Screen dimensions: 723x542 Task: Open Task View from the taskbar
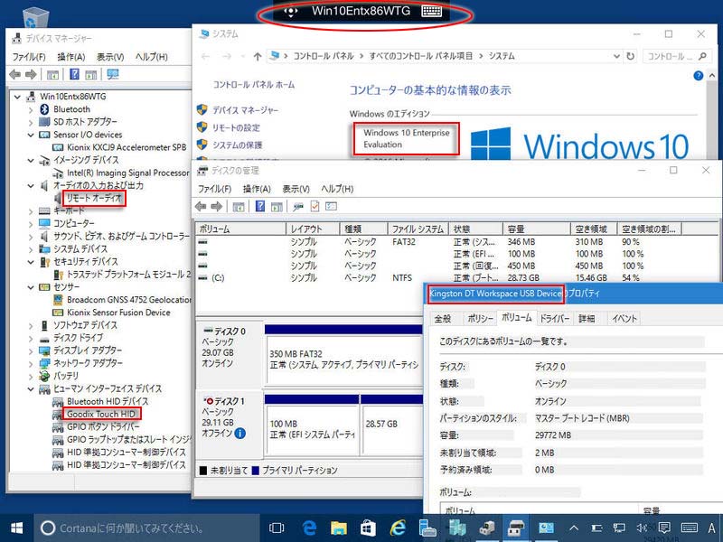[277, 528]
